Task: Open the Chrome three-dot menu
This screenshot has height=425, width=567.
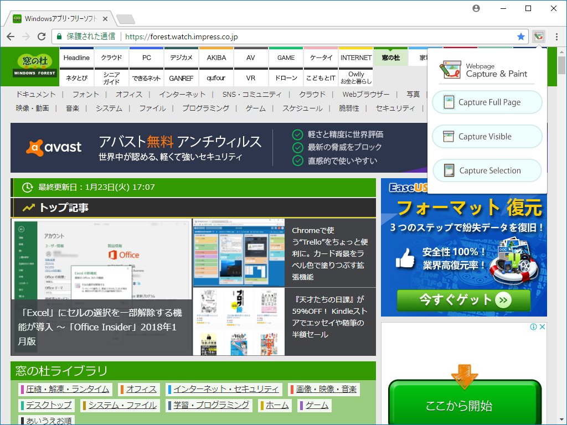Action: pos(555,35)
